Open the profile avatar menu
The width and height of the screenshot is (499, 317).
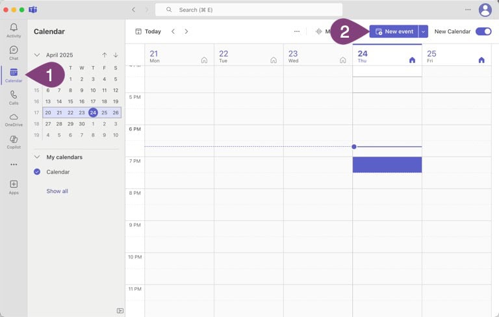point(485,10)
